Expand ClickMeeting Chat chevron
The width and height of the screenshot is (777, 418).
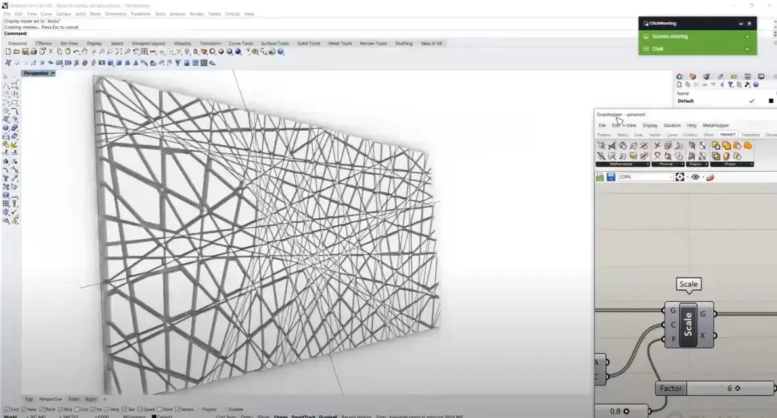click(x=747, y=49)
